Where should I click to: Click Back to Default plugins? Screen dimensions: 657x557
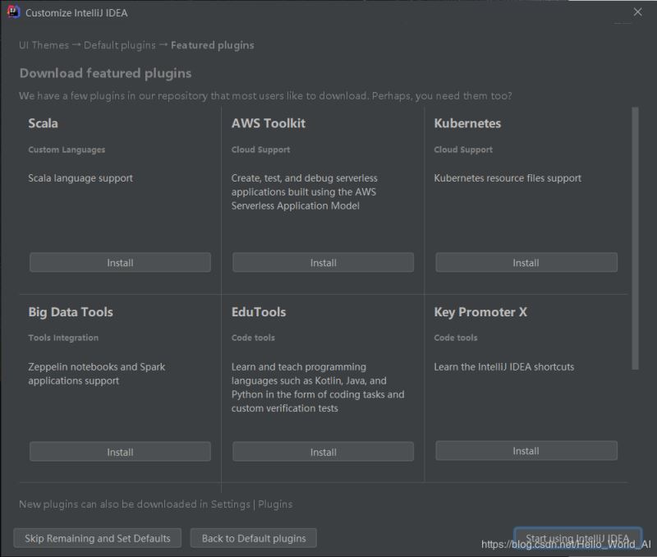(252, 538)
